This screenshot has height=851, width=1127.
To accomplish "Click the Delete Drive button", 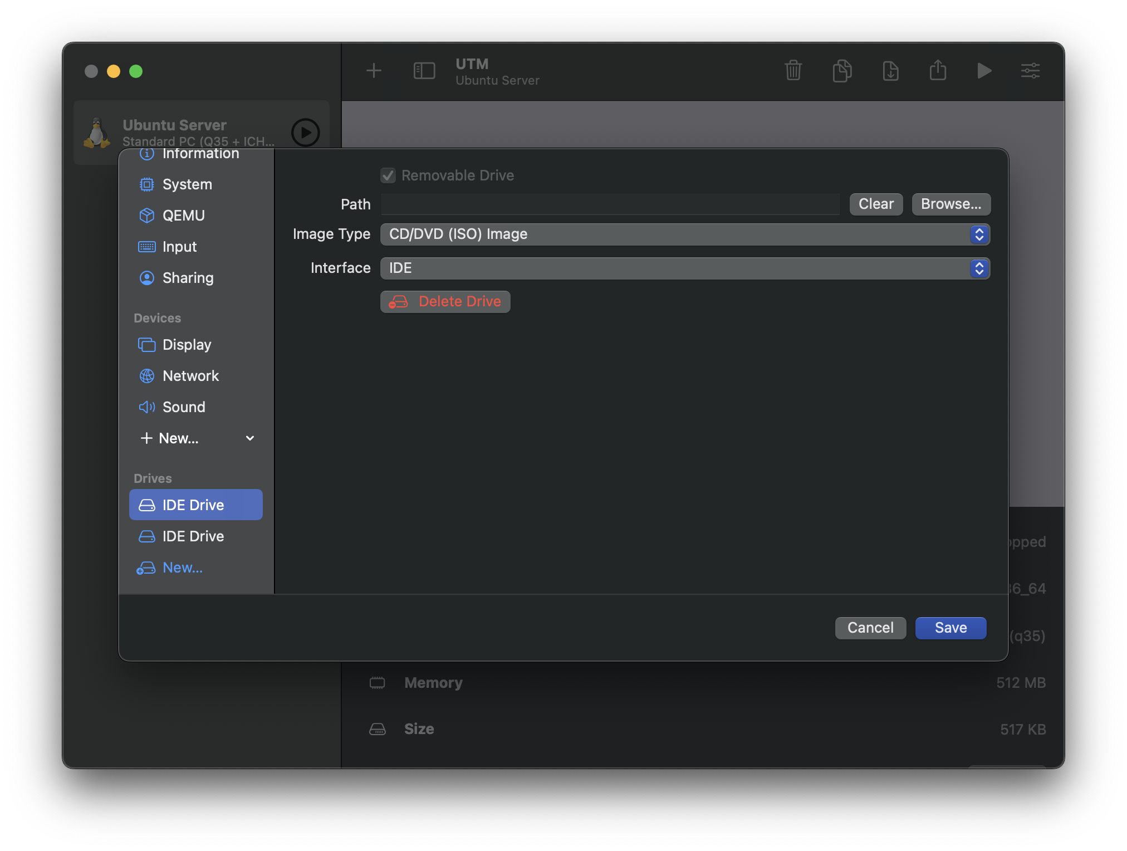I will pyautogui.click(x=445, y=302).
